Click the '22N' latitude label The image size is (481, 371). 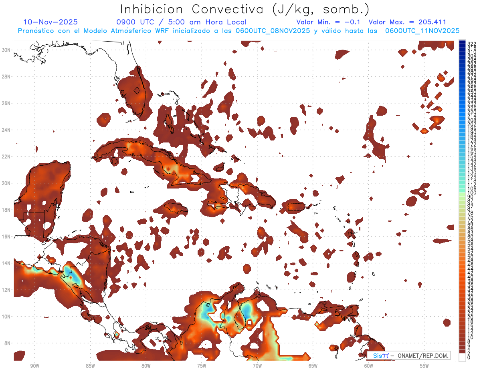point(6,156)
